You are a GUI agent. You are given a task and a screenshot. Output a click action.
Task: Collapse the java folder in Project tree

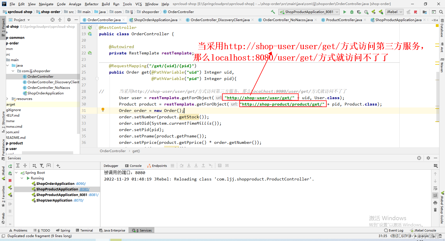pos(8,66)
